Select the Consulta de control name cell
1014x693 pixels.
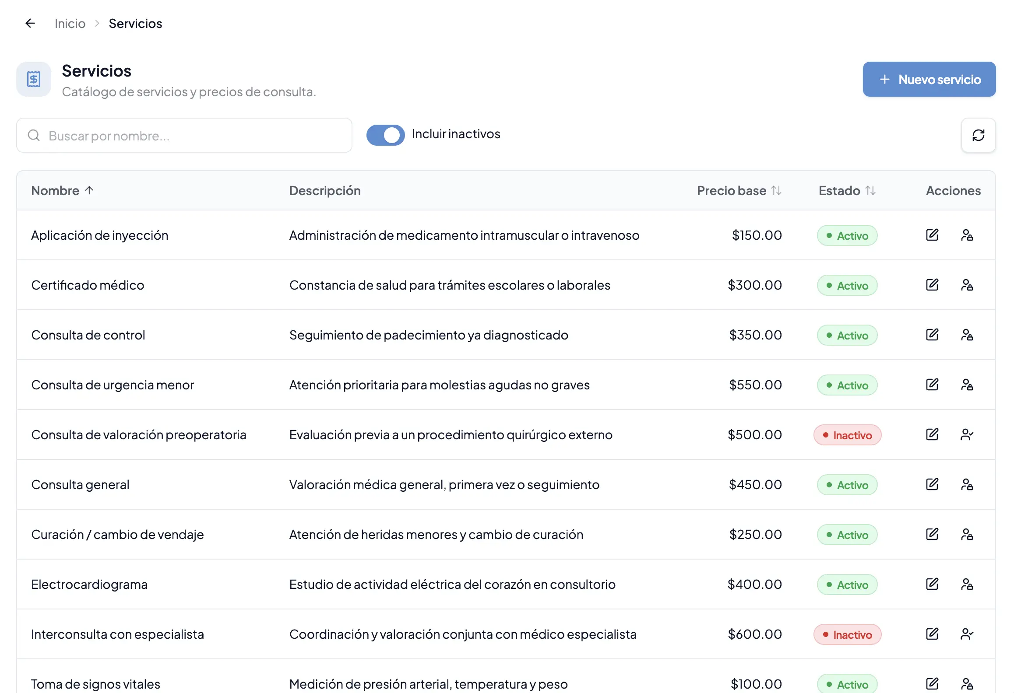(88, 335)
